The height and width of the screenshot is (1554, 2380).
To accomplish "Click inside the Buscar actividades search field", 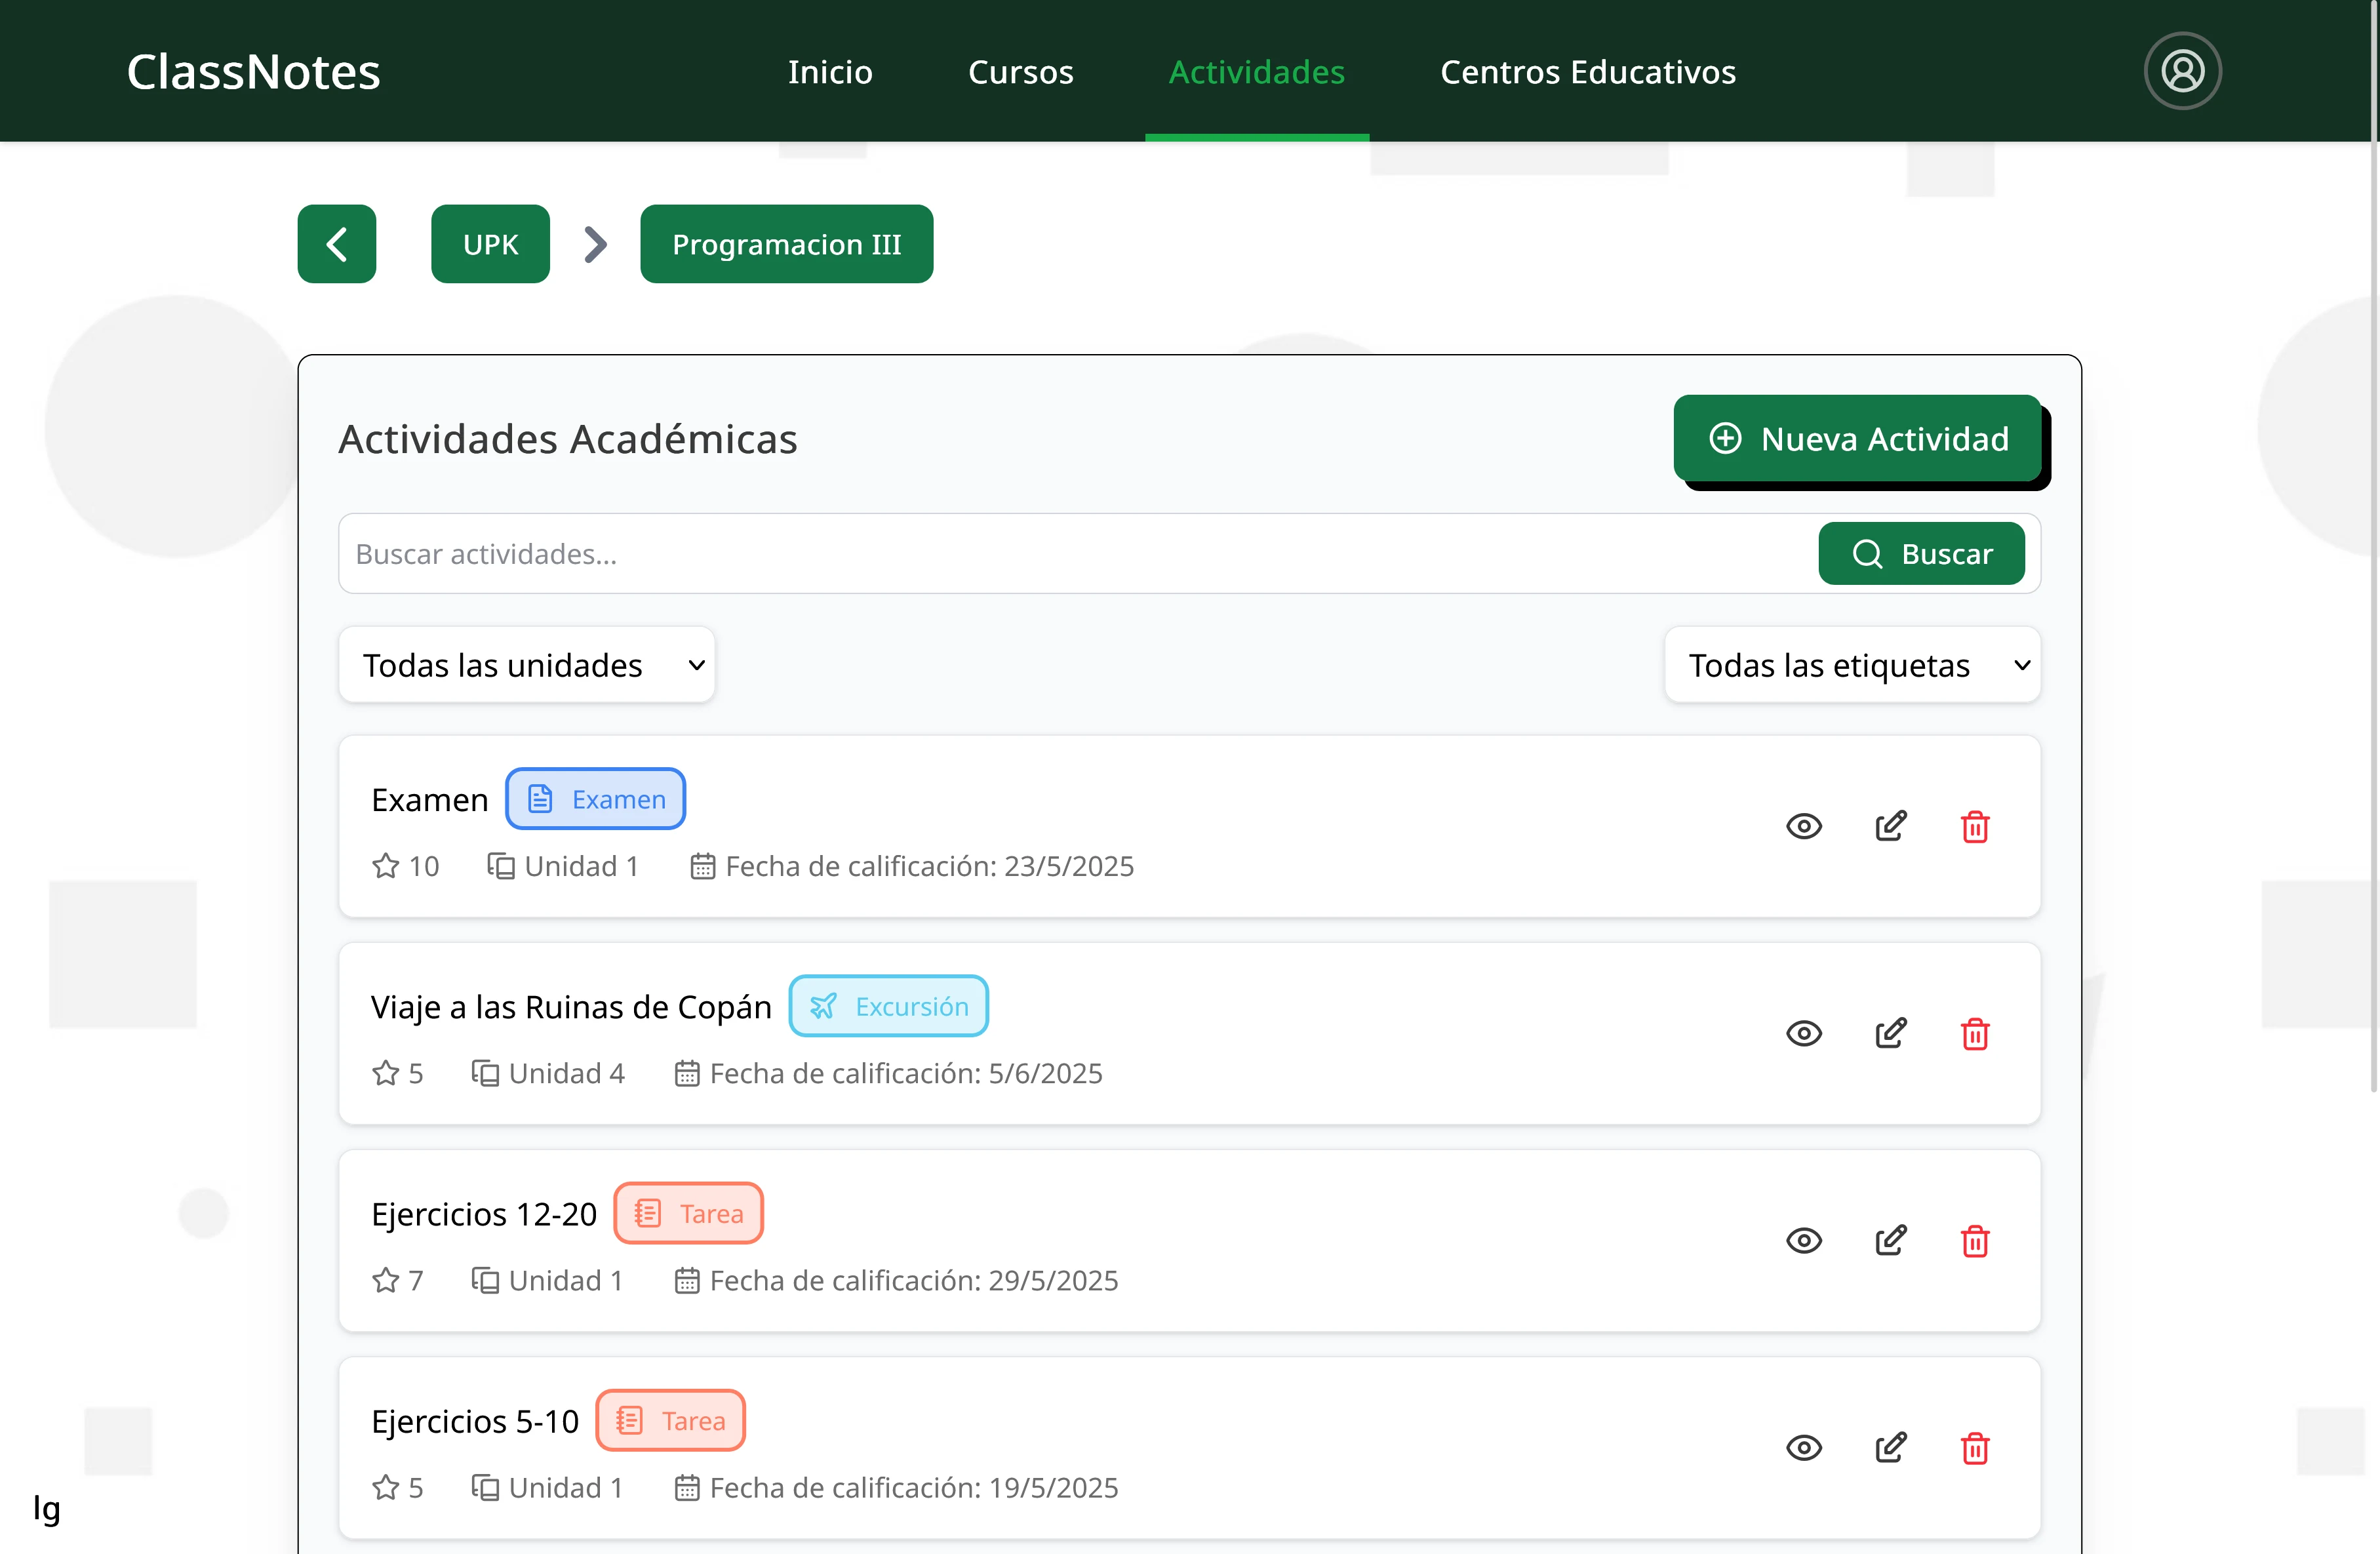I will [x=1000, y=553].
